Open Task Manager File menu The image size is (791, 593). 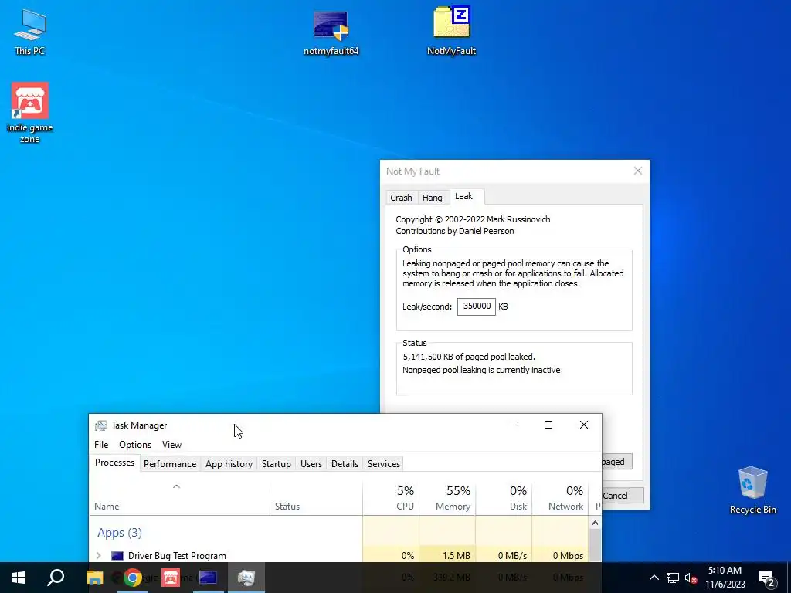101,444
